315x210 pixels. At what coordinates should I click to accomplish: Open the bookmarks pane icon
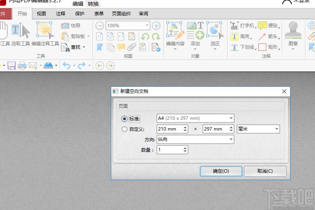click(x=100, y=47)
